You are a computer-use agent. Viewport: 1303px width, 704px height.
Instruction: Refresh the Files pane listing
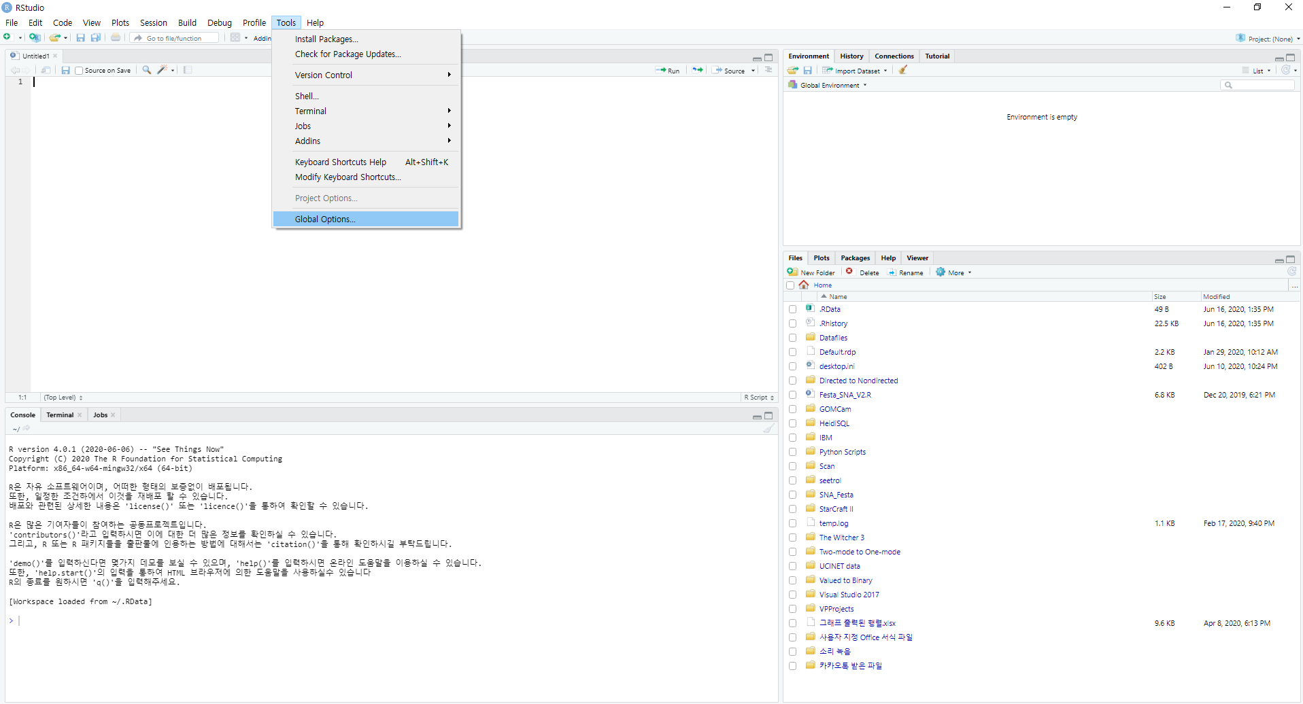[x=1291, y=272]
